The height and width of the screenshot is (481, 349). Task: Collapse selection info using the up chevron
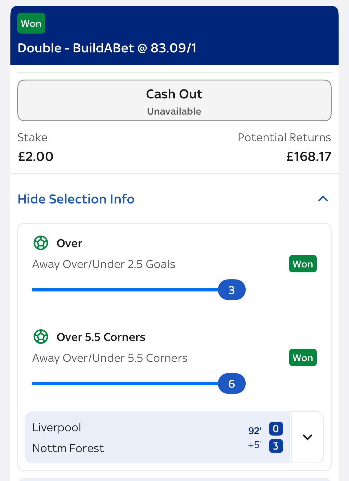323,199
